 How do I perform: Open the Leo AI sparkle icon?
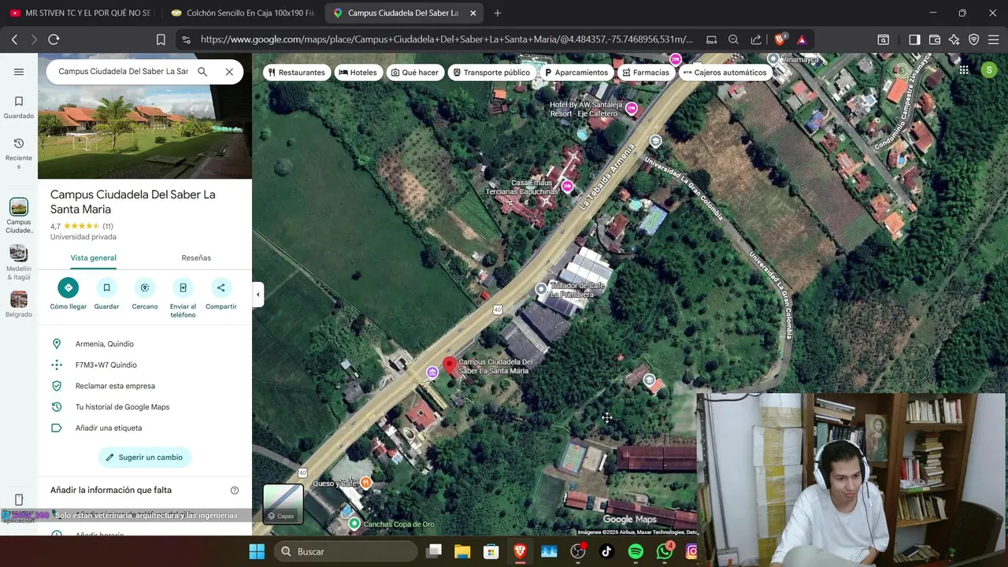(x=954, y=39)
